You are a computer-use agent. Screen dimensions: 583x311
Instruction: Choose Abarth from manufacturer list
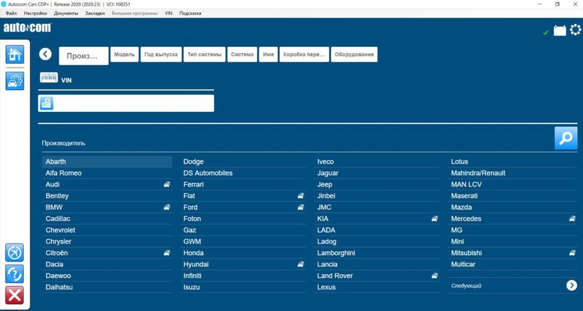107,162
